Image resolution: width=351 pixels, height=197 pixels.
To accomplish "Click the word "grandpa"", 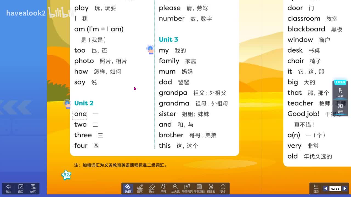I will click(173, 93).
